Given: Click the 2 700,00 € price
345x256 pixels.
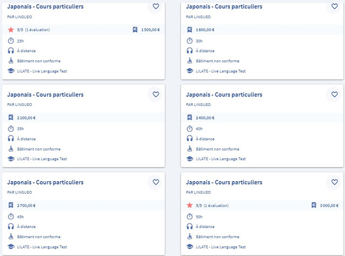Looking at the screenshot, I should coord(26,205).
